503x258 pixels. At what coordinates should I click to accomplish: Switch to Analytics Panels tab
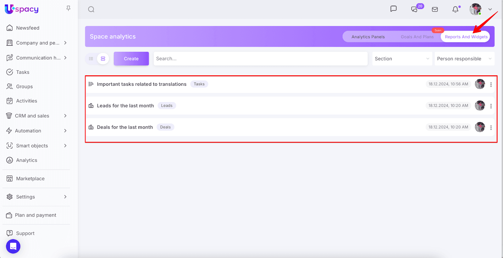(x=368, y=37)
